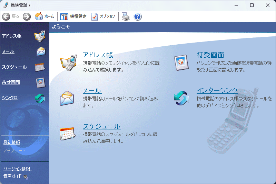Click large calendar icon in main panel
The image size is (276, 184).
click(x=68, y=134)
